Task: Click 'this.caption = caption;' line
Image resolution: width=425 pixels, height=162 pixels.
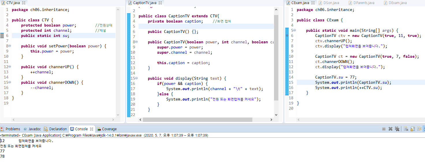Action: [184, 63]
